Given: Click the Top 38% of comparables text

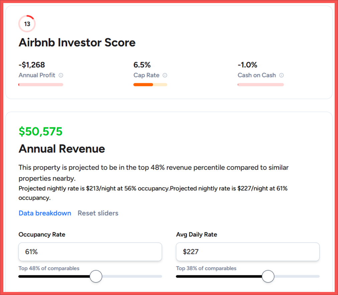Looking at the screenshot, I should (x=206, y=268).
